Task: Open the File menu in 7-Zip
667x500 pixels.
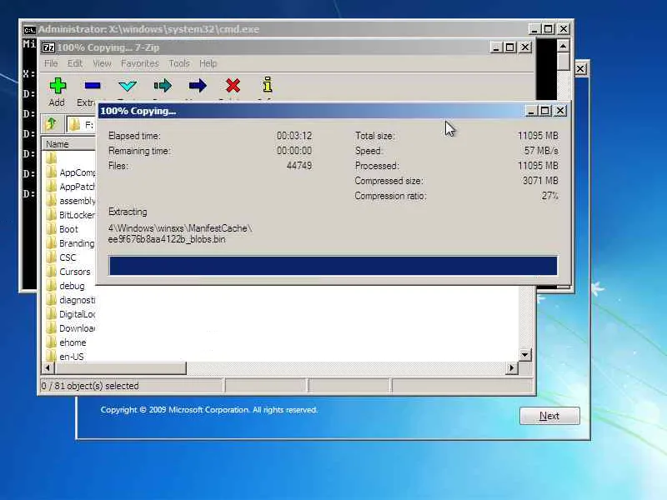Action: 51,63
